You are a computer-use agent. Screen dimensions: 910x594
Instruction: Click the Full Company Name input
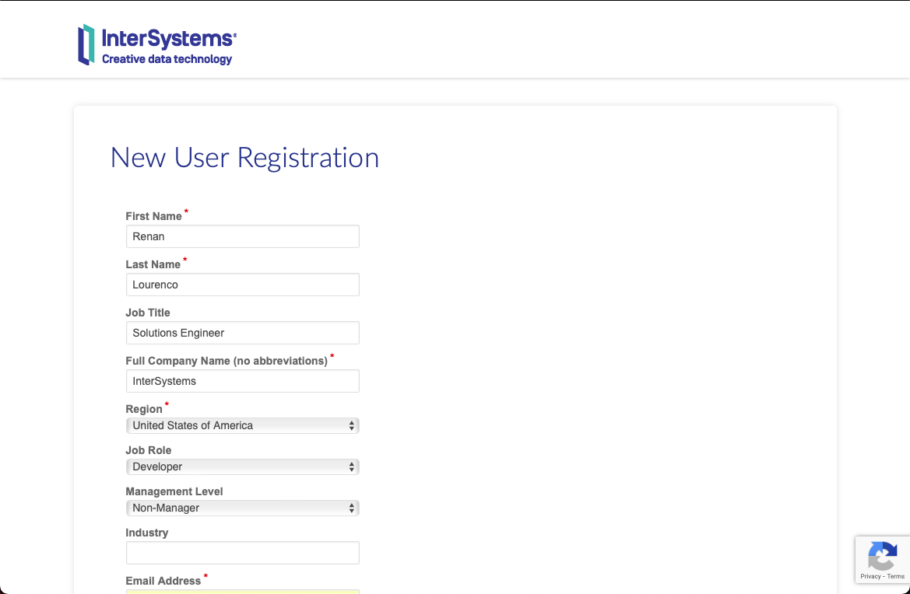pyautogui.click(x=242, y=381)
